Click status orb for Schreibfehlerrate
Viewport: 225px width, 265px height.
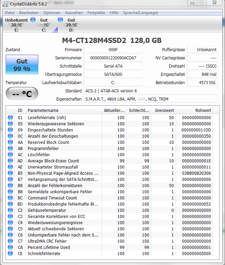10,253
